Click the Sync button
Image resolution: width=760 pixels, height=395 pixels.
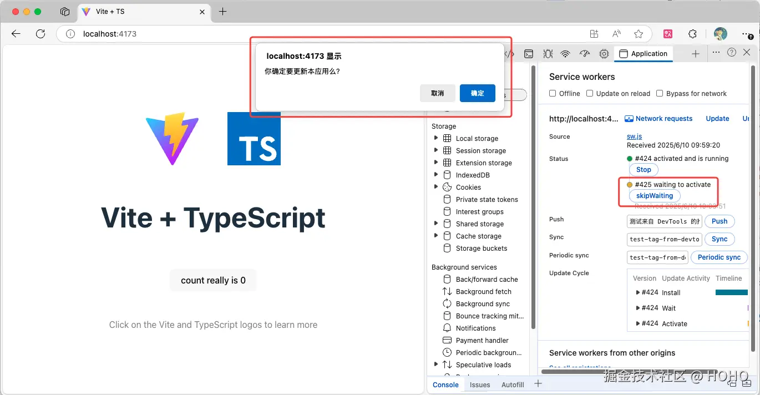[x=720, y=239]
